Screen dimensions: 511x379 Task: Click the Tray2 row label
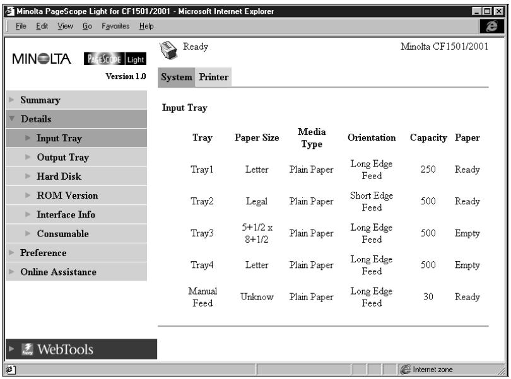coord(202,201)
